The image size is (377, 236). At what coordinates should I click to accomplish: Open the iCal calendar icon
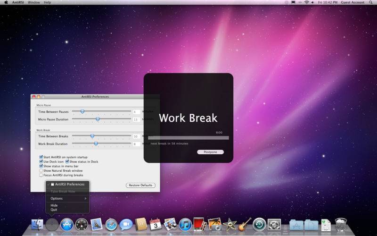point(156,224)
